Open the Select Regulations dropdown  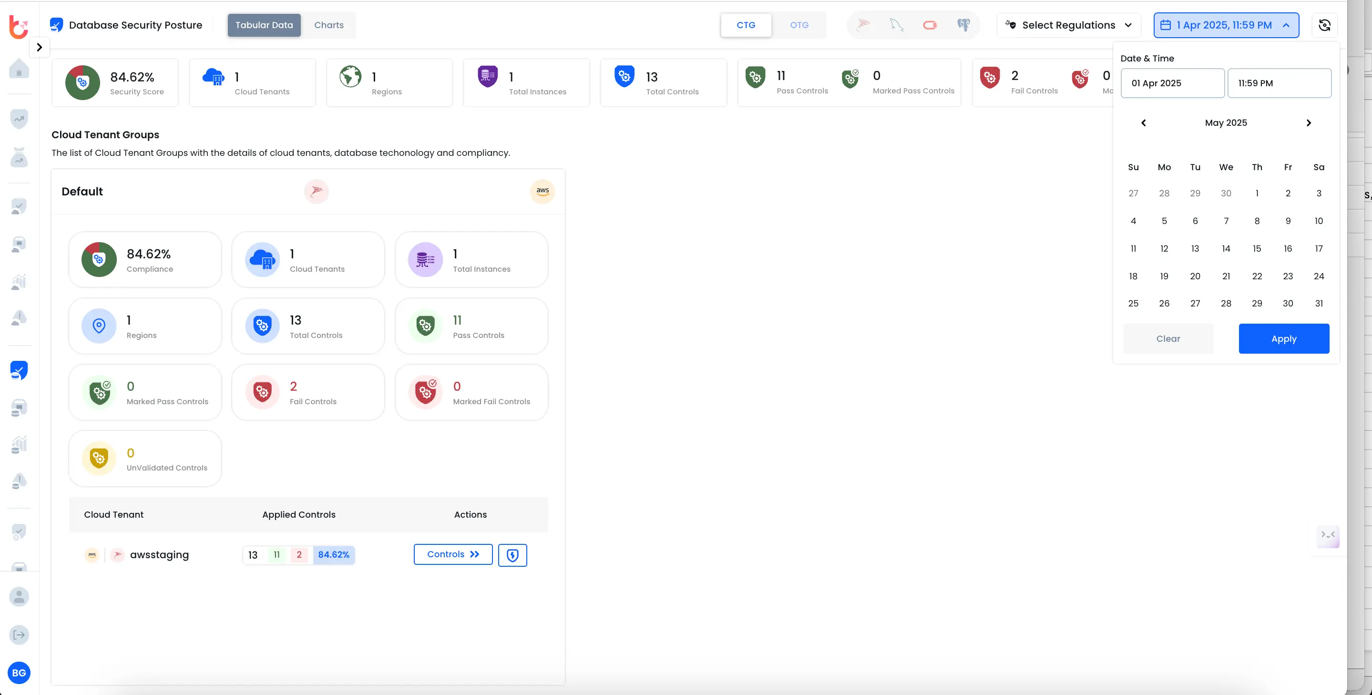pos(1068,25)
